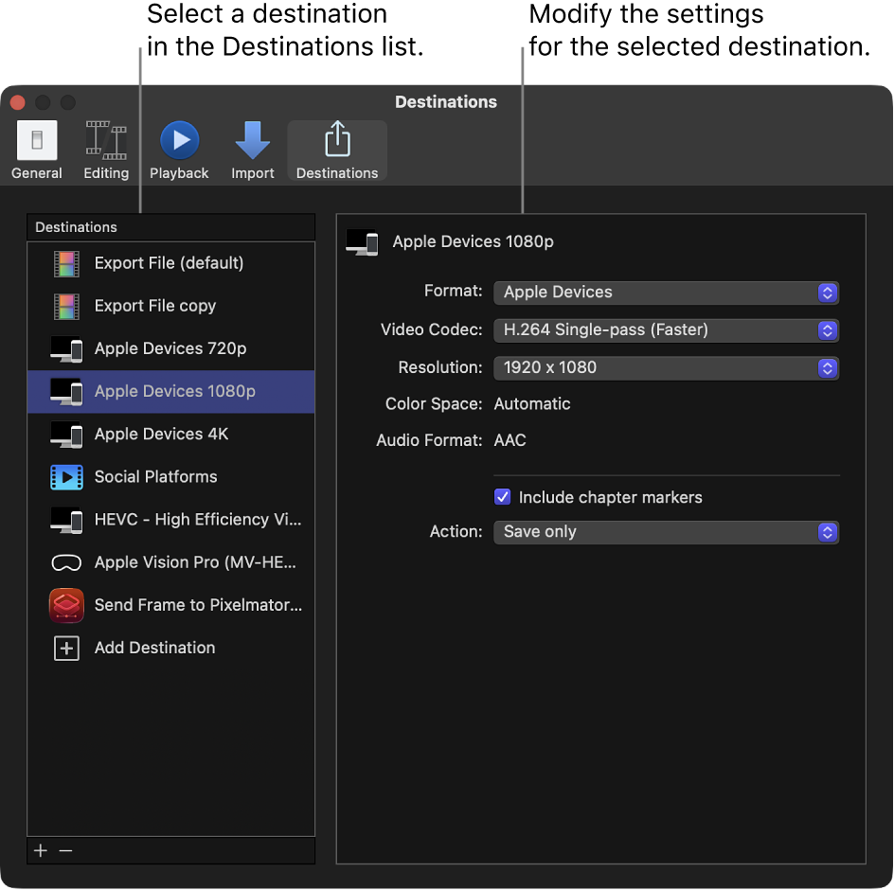This screenshot has height=890, width=894.
Task: Click the Apple Devices 1080p list icon
Action: [66, 392]
